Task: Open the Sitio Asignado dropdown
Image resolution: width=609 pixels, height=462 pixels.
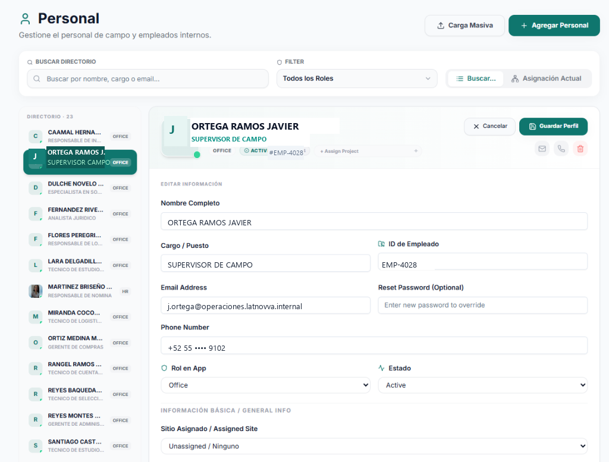Action: coord(374,446)
